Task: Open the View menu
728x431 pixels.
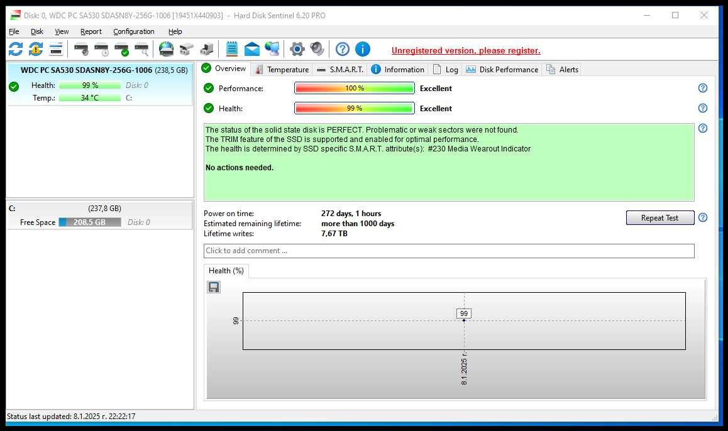Action: point(62,31)
